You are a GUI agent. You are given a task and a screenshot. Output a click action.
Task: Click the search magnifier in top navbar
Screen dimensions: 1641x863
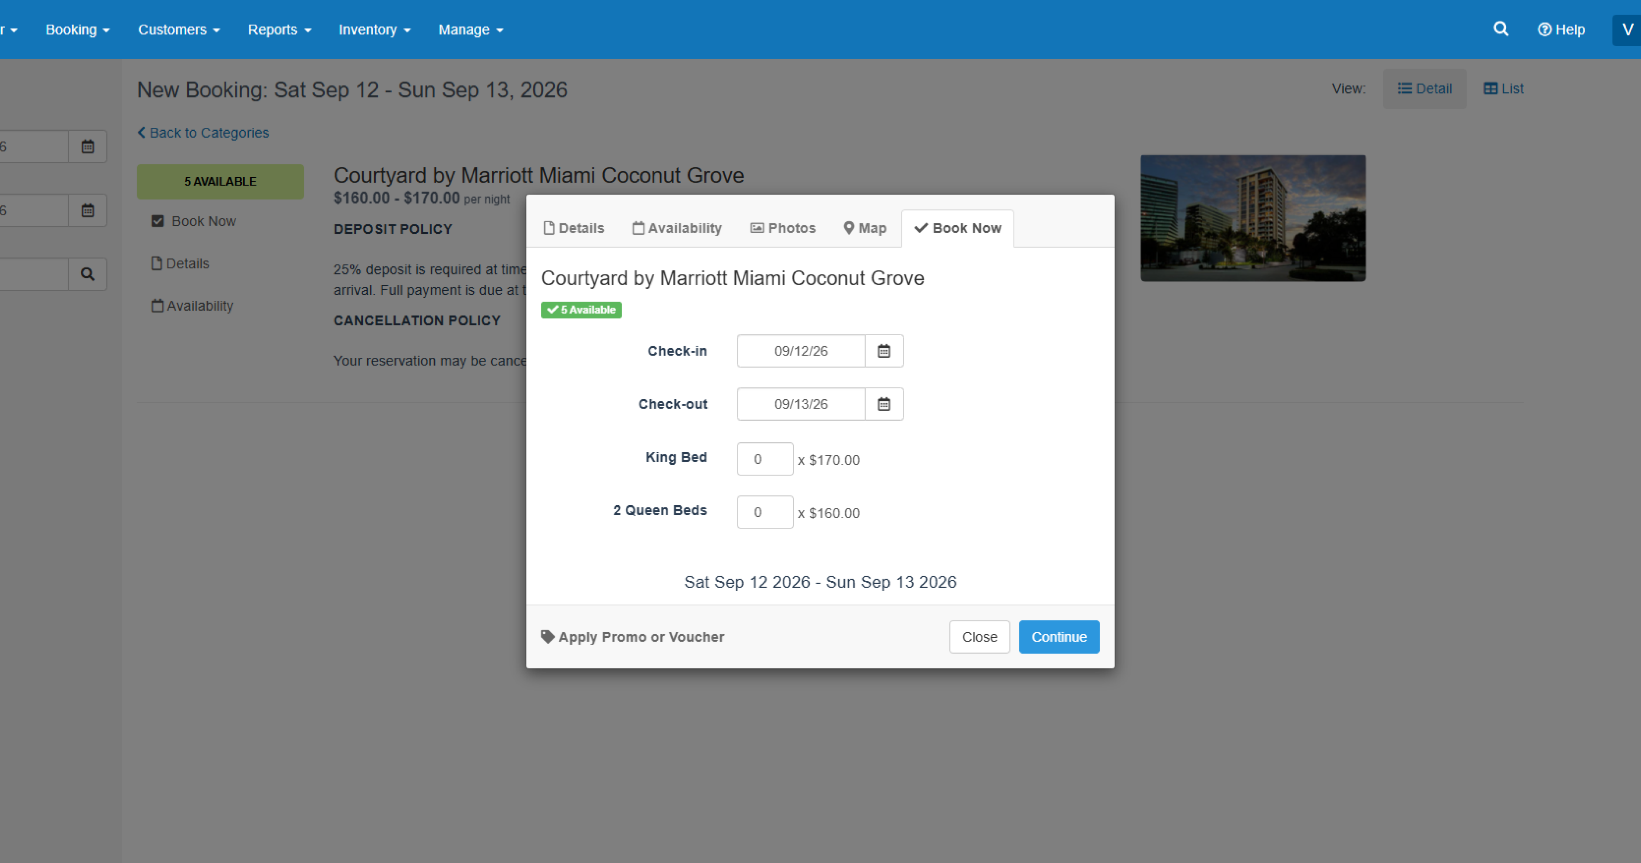tap(1501, 29)
